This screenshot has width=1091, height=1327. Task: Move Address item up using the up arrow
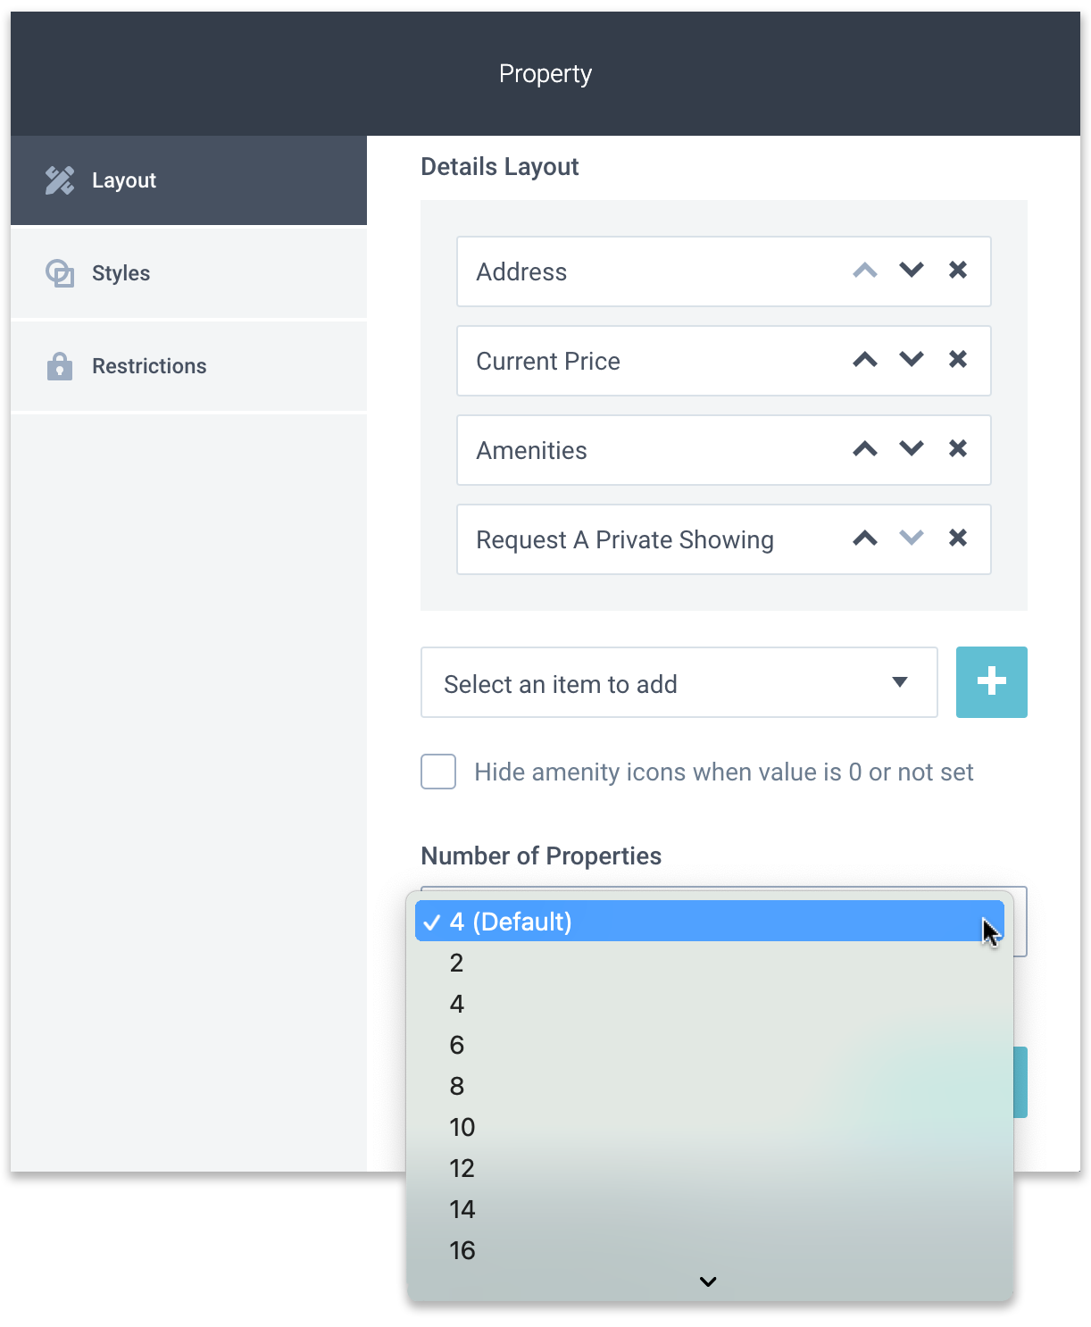[x=864, y=271]
